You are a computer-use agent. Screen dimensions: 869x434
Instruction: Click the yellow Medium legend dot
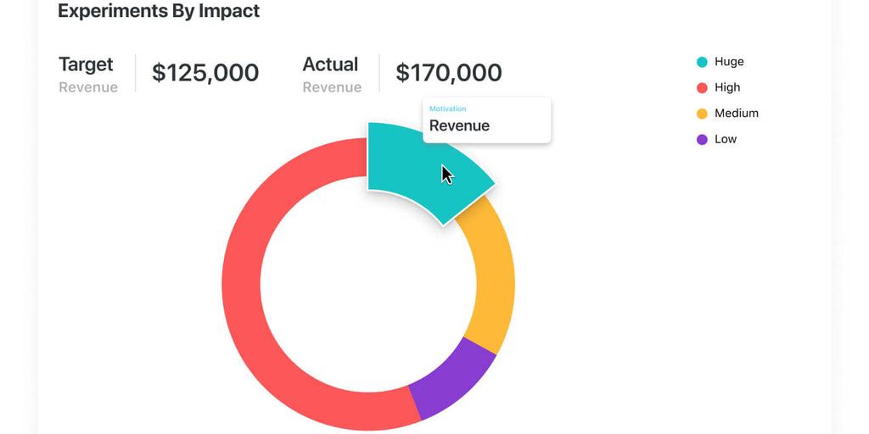tap(702, 114)
